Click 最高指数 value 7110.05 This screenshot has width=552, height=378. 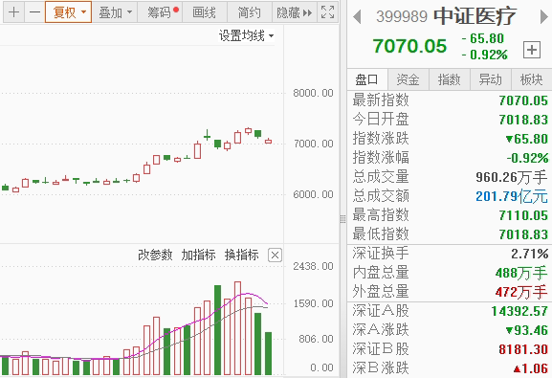[x=523, y=215]
